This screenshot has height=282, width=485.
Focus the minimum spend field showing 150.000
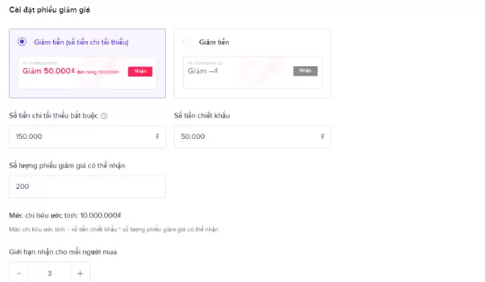coord(87,137)
